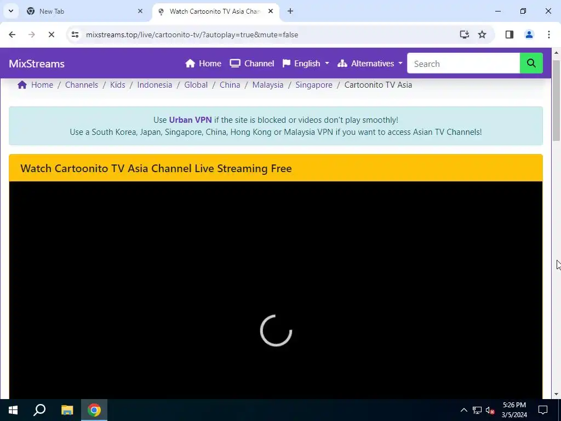
Task: Open File Explorer from taskbar
Action: tap(67, 410)
